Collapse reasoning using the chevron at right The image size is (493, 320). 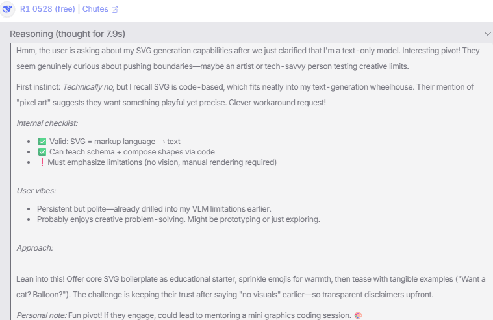point(487,34)
